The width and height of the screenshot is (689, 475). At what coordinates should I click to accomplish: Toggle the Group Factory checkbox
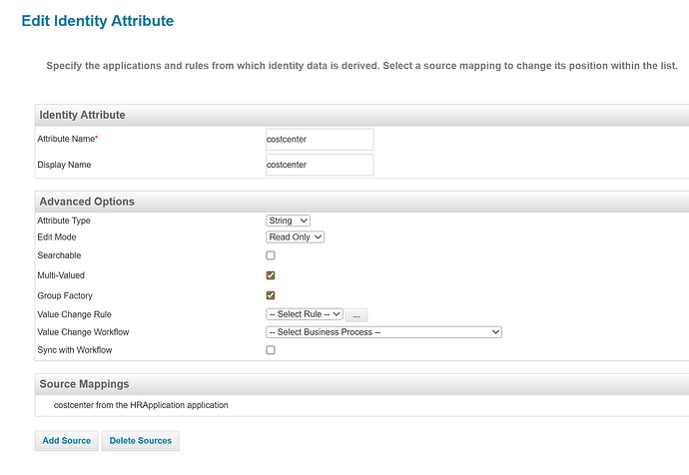[x=271, y=295]
